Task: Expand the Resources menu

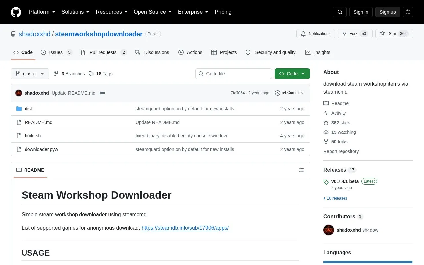Action: tap(112, 12)
